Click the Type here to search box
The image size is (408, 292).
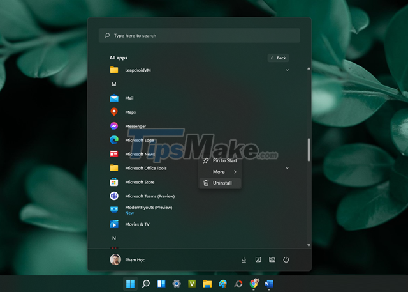(200, 35)
